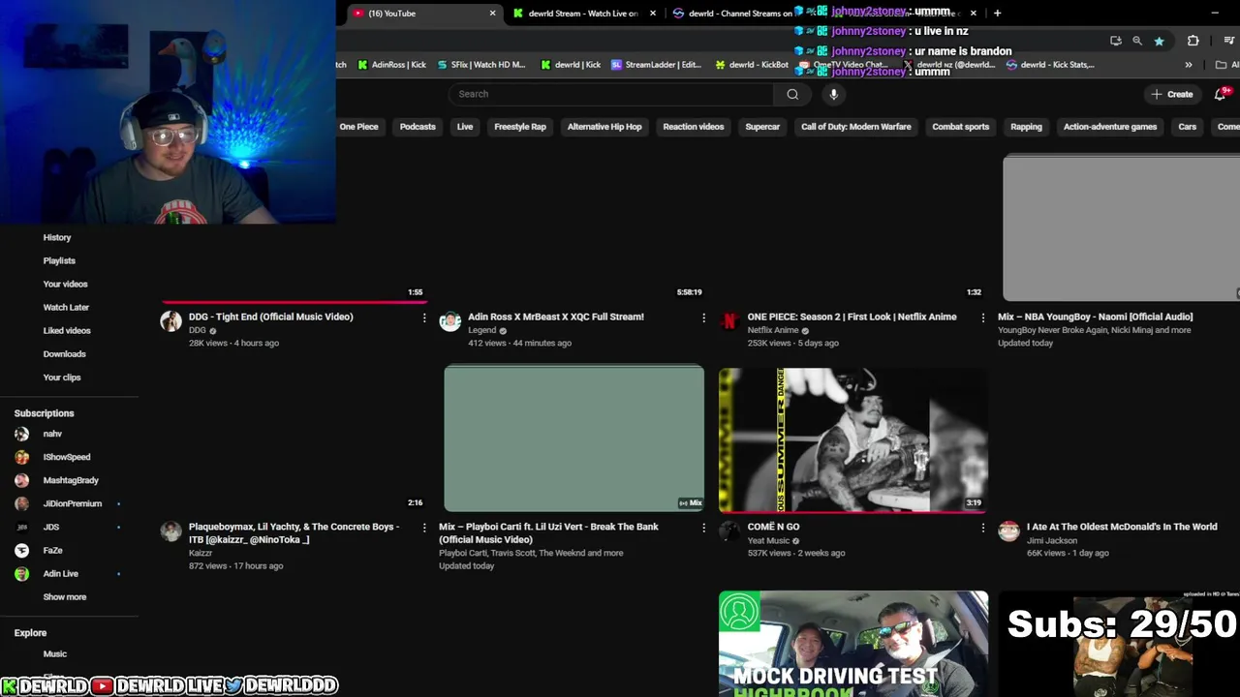Click the Kaizzr channel avatar
Viewport: 1240px width, 697px height.
click(x=170, y=531)
